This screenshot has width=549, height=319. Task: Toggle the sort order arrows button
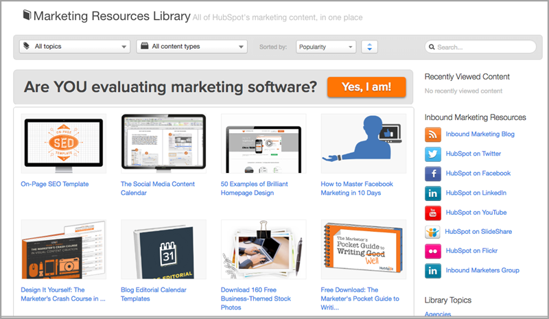(369, 47)
